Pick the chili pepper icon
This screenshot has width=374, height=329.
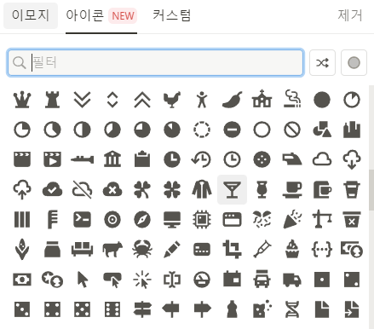point(233,100)
